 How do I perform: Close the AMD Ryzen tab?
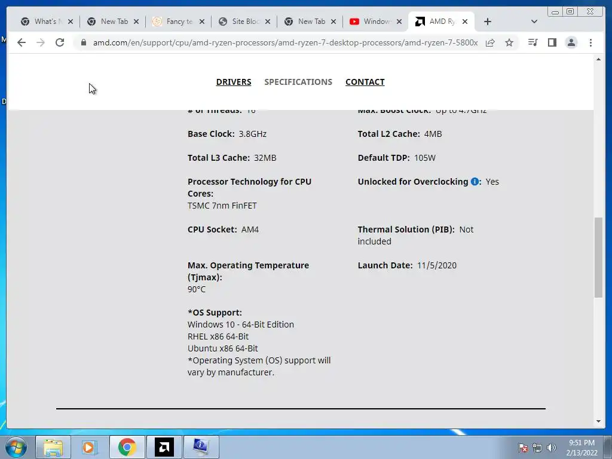coord(465,22)
